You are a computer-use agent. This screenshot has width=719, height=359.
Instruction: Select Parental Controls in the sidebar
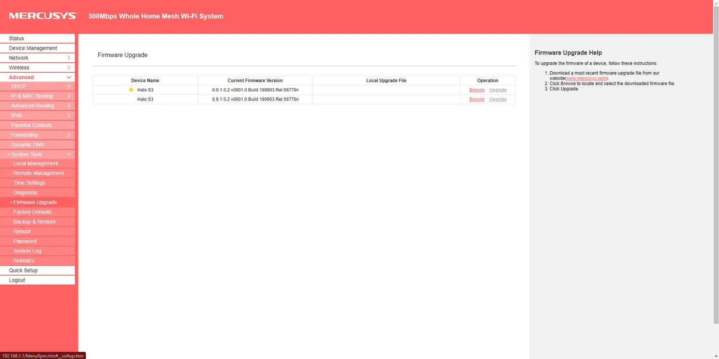pyautogui.click(x=37, y=125)
